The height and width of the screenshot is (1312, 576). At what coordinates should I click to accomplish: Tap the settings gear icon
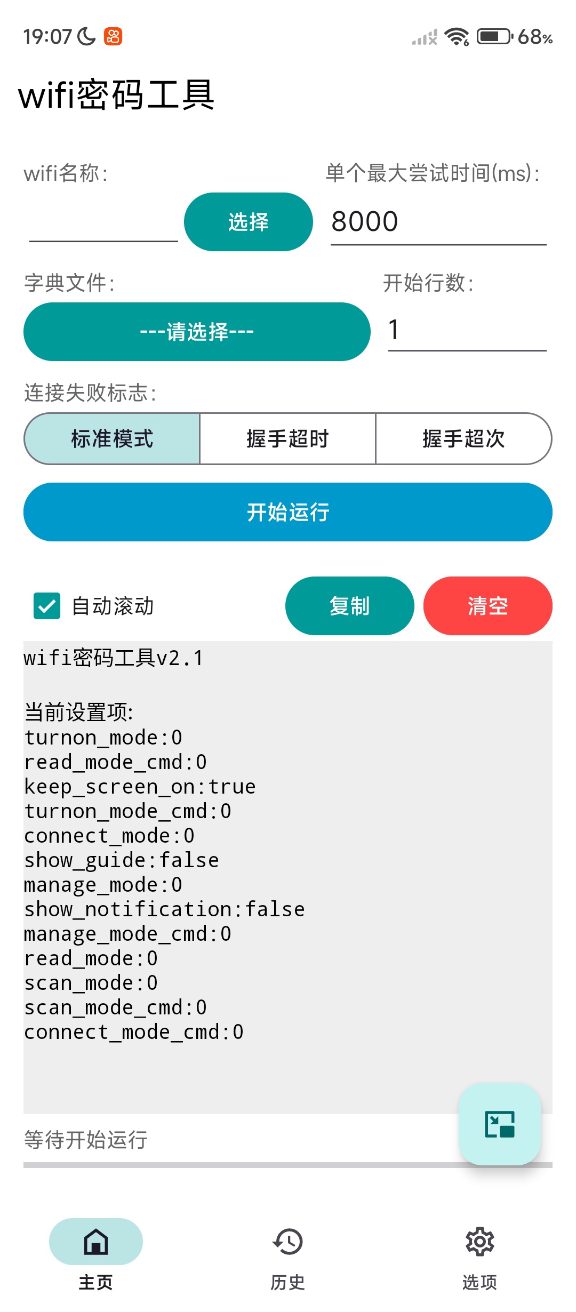[479, 1241]
